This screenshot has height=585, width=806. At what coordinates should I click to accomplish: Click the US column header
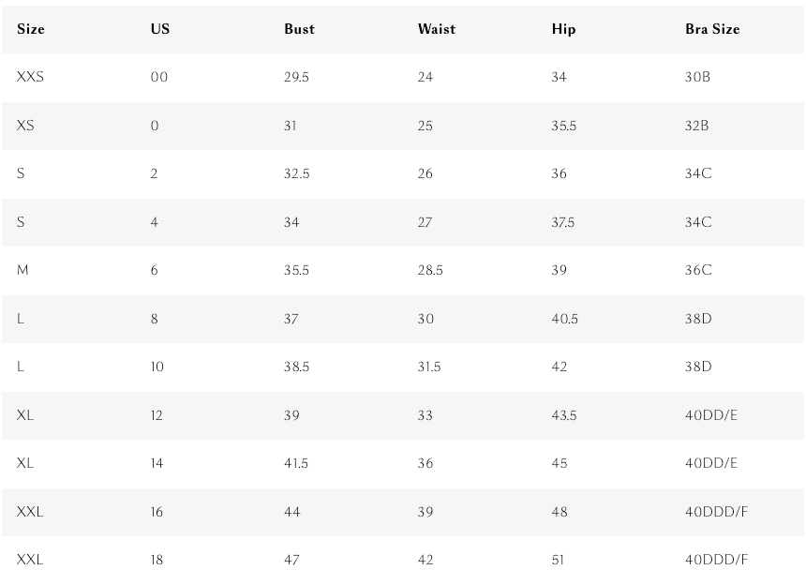click(160, 29)
